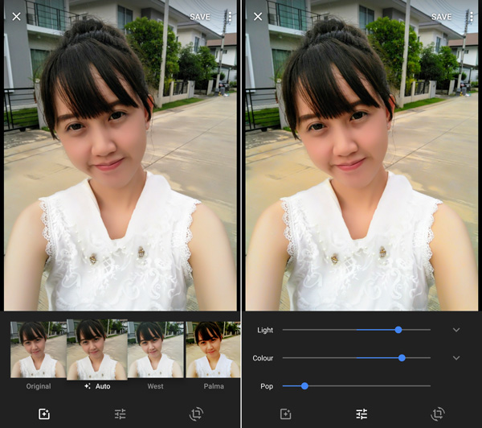Apply the Palma filter thumbnail
The height and width of the screenshot is (428, 482).
tap(213, 349)
